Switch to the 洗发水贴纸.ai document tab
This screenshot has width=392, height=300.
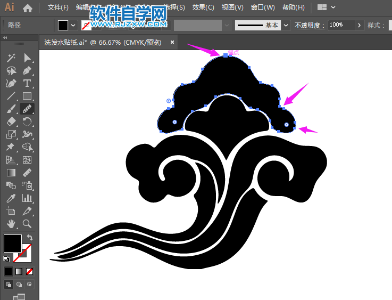(103, 43)
